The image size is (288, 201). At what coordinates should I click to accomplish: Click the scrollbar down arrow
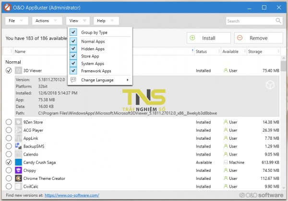[283, 188]
